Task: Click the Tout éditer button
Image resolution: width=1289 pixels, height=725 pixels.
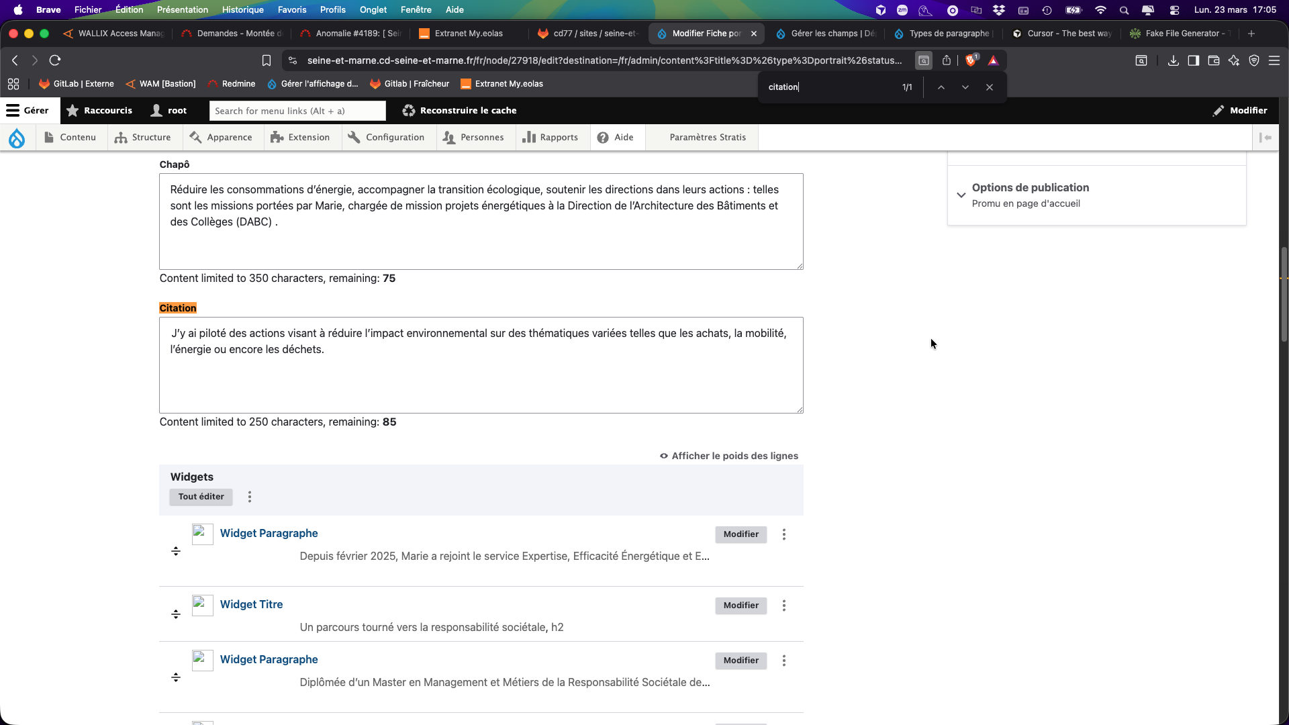Action: pos(201,497)
